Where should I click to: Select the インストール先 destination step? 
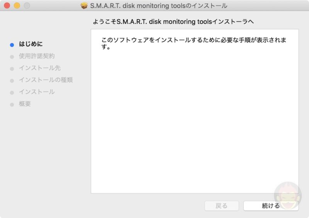click(40, 68)
